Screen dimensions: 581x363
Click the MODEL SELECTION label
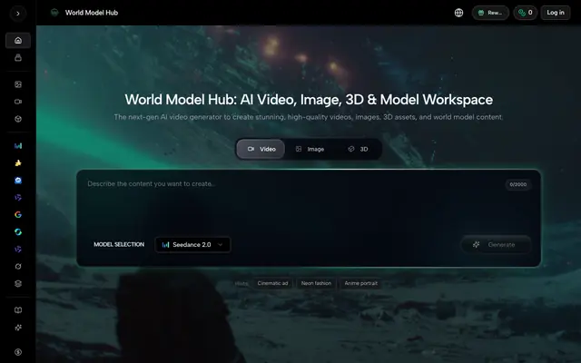(x=119, y=244)
